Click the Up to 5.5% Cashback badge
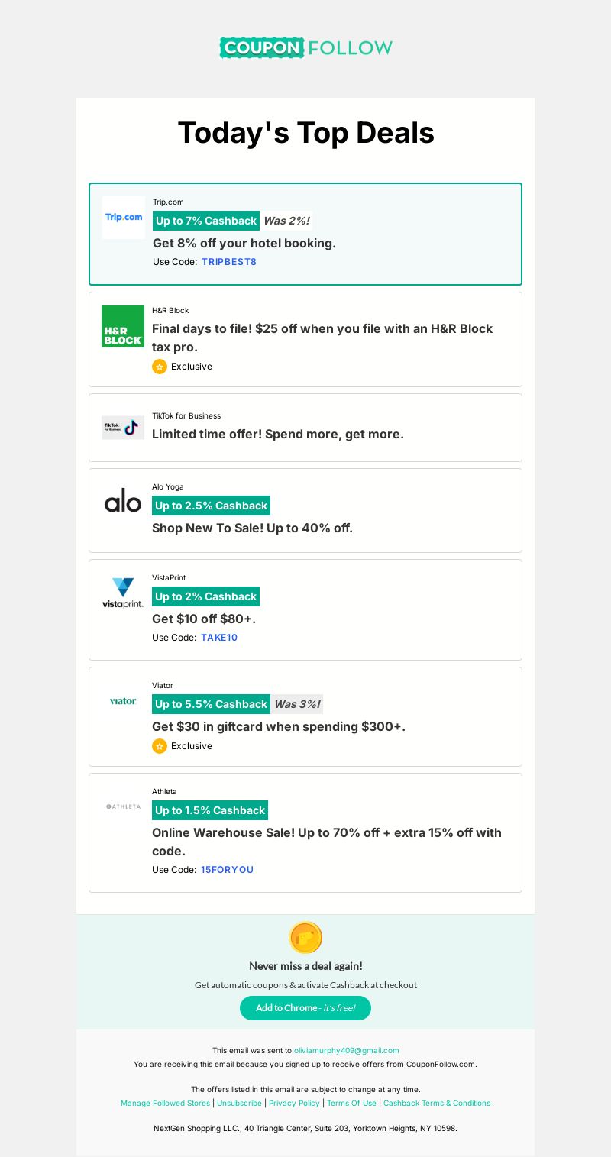611x1157 pixels. coord(211,704)
